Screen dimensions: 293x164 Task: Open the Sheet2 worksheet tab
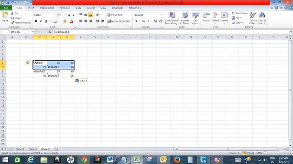coord(33,149)
